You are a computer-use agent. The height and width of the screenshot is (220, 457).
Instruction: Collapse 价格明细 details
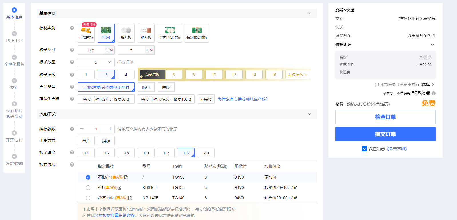[432, 45]
